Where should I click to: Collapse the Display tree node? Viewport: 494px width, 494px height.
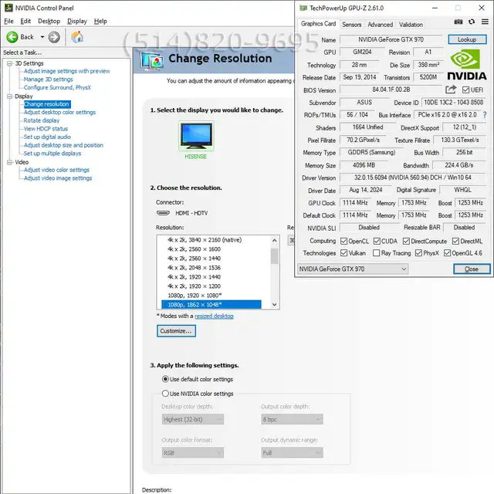[x=10, y=96]
